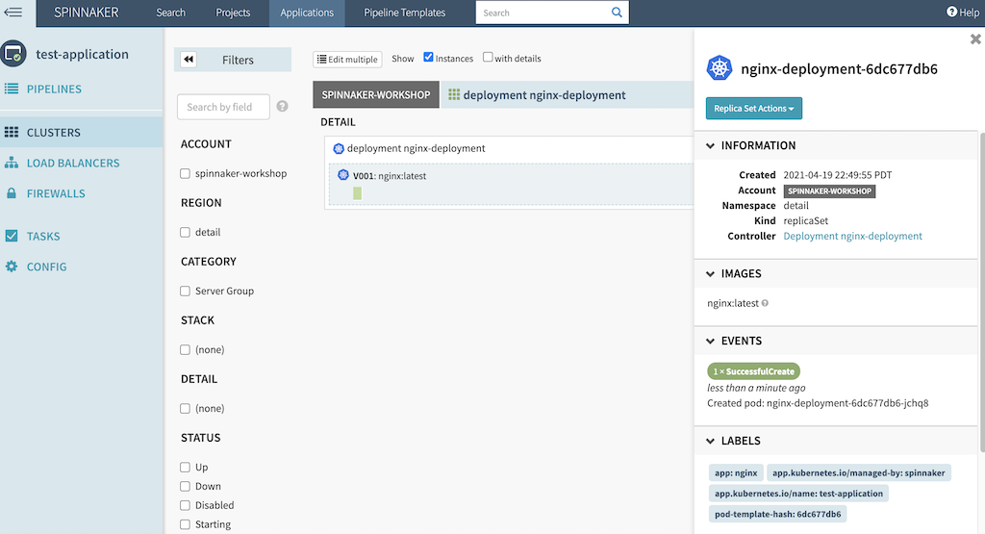985x534 pixels.
Task: Click the large Kubernetes icon in details panel
Action: (x=720, y=68)
